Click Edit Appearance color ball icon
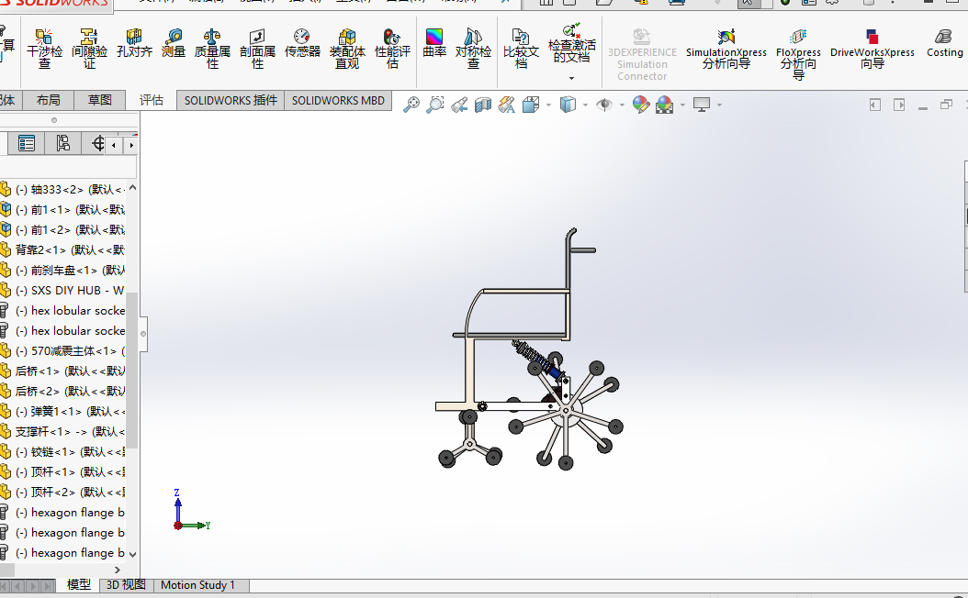The width and height of the screenshot is (968, 598). pyautogui.click(x=641, y=105)
